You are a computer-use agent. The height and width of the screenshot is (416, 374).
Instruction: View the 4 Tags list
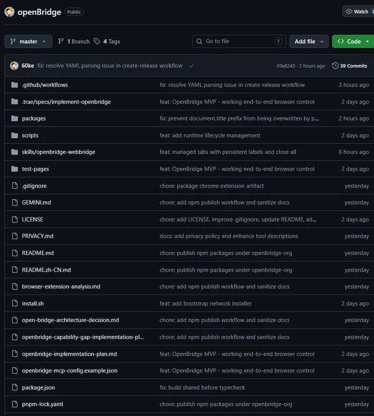[x=107, y=42]
